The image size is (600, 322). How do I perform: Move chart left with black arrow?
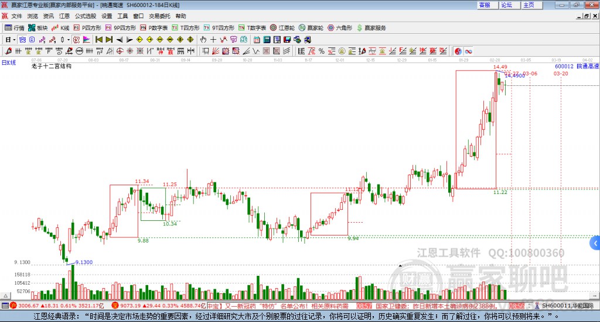120,40
